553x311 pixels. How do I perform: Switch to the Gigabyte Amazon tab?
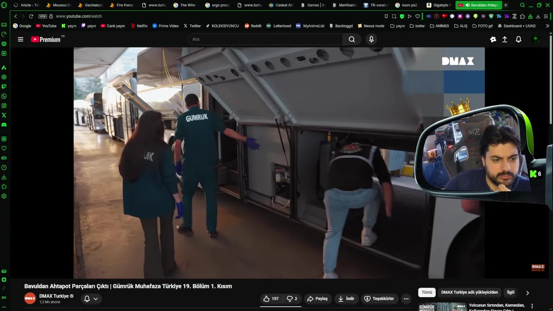(x=439, y=5)
